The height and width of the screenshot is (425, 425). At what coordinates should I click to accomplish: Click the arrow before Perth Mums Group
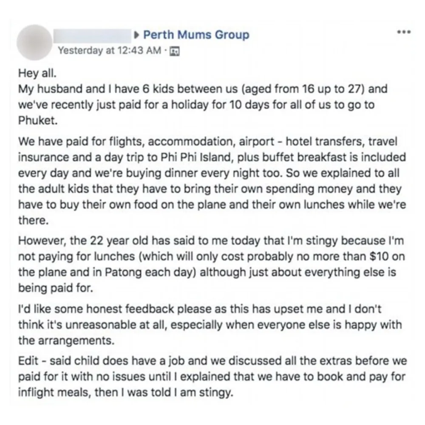137,35
